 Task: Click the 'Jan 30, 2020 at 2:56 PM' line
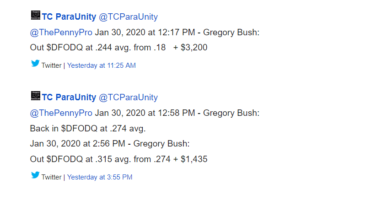pos(110,144)
